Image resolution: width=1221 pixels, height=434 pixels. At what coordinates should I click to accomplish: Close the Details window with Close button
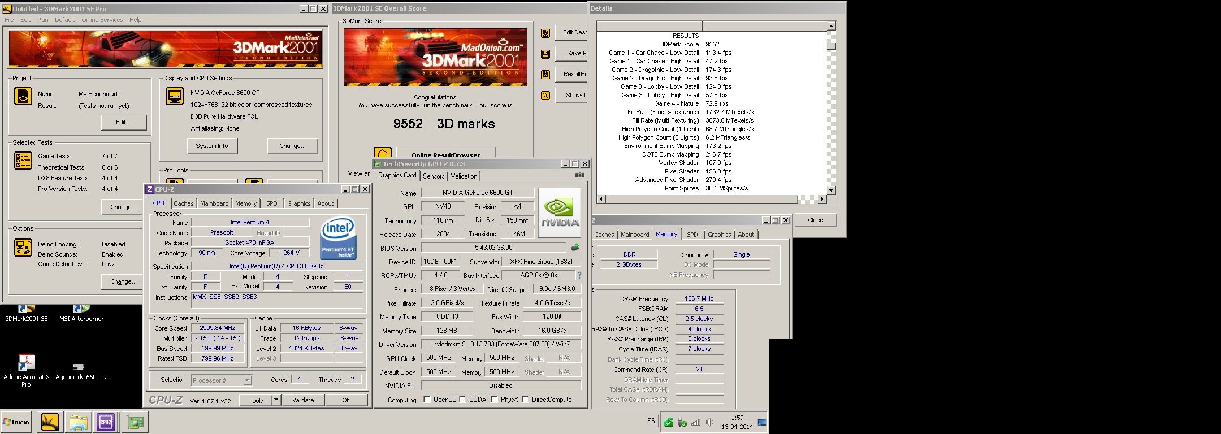815,220
